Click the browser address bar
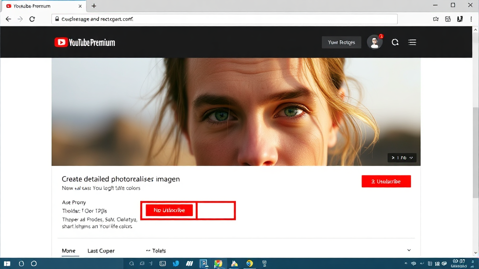 (225, 19)
